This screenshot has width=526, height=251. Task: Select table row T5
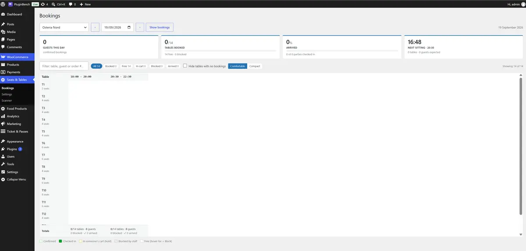(54, 133)
